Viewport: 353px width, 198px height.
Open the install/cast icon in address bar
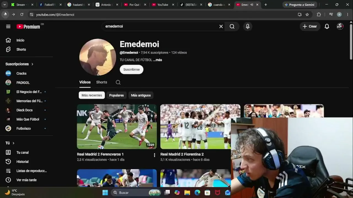(x=300, y=15)
